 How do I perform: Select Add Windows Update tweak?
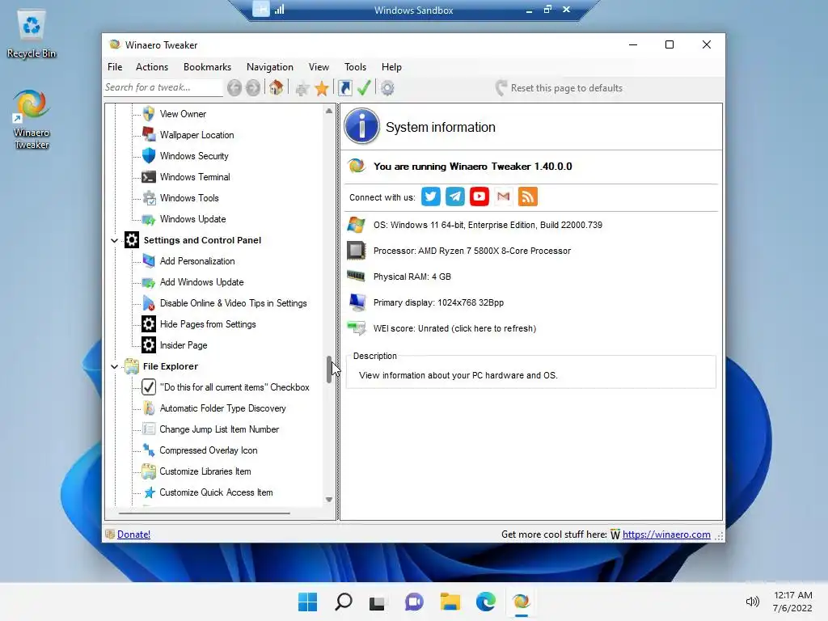[x=201, y=282]
